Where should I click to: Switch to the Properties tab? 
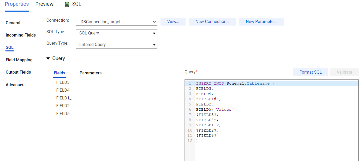point(17,4)
